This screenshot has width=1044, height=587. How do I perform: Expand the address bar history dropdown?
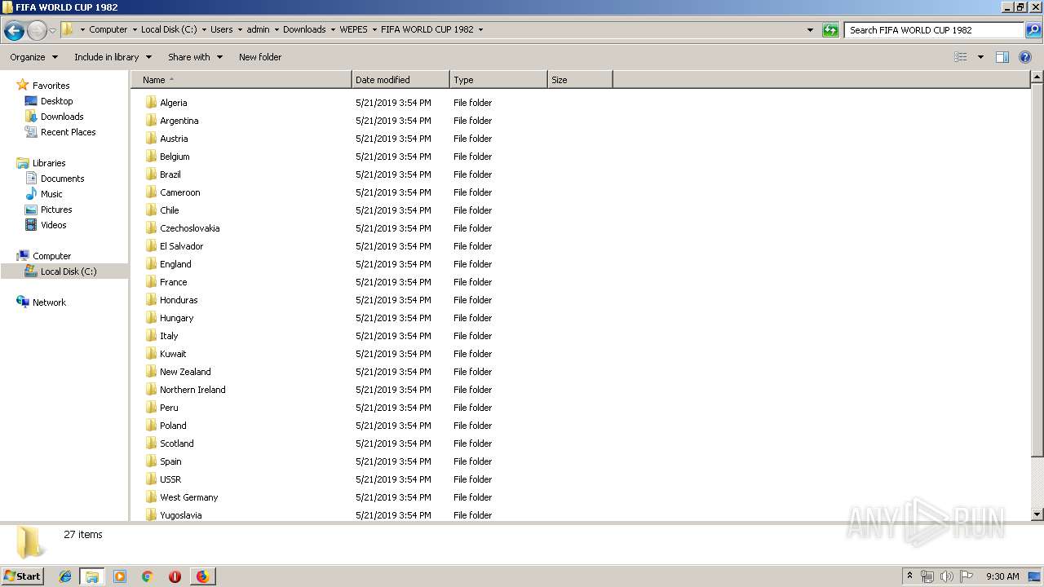coord(810,30)
